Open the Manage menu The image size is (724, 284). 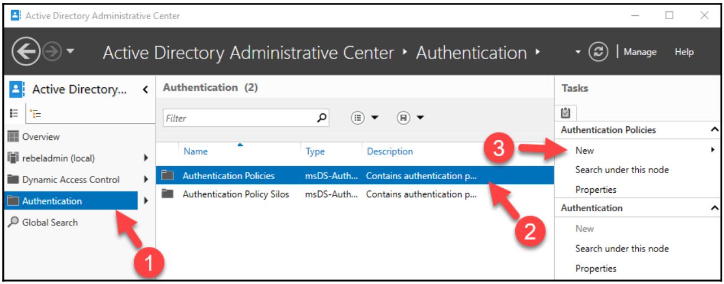pos(643,52)
